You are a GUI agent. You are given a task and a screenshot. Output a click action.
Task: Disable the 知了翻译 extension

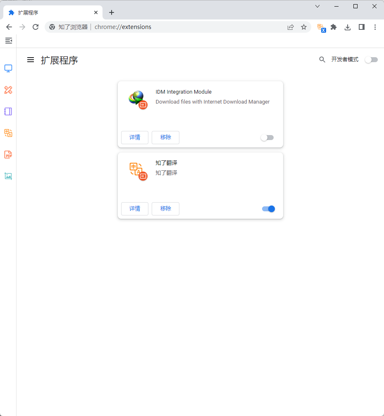point(268,209)
